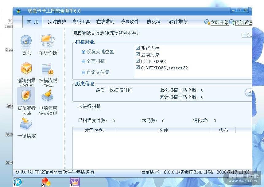The width and height of the screenshot is (264, 187).
Task: Open the blue K desktop shortcut
Action: [18, 182]
